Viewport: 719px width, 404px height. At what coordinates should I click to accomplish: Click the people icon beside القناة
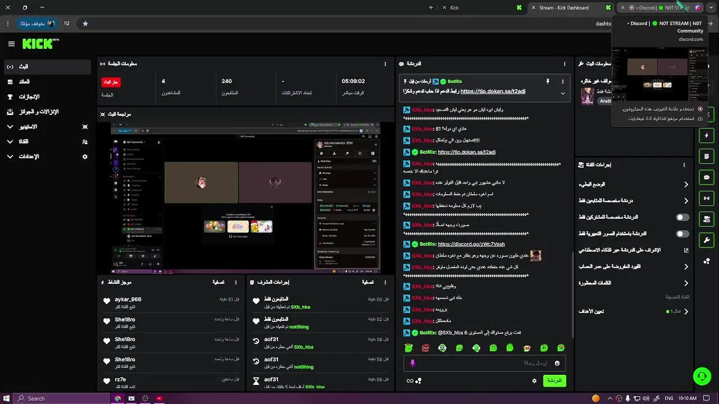pos(85,142)
